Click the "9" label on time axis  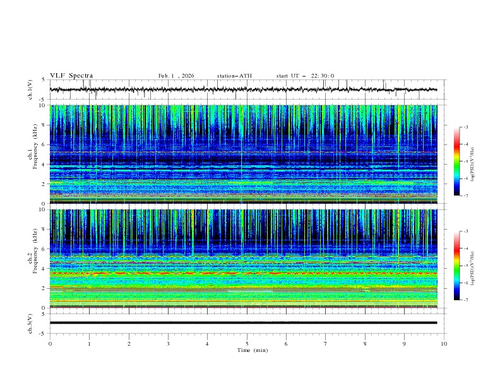[404, 344]
